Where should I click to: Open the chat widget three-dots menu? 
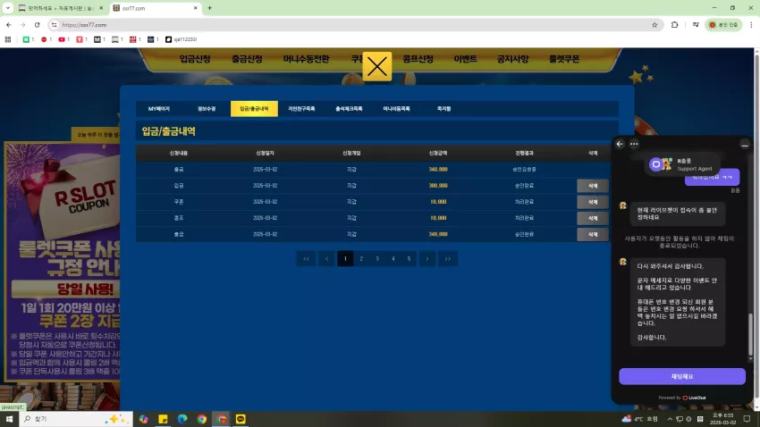634,144
